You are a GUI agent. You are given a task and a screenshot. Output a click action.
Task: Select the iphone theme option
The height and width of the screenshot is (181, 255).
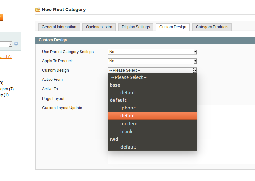tap(128, 108)
